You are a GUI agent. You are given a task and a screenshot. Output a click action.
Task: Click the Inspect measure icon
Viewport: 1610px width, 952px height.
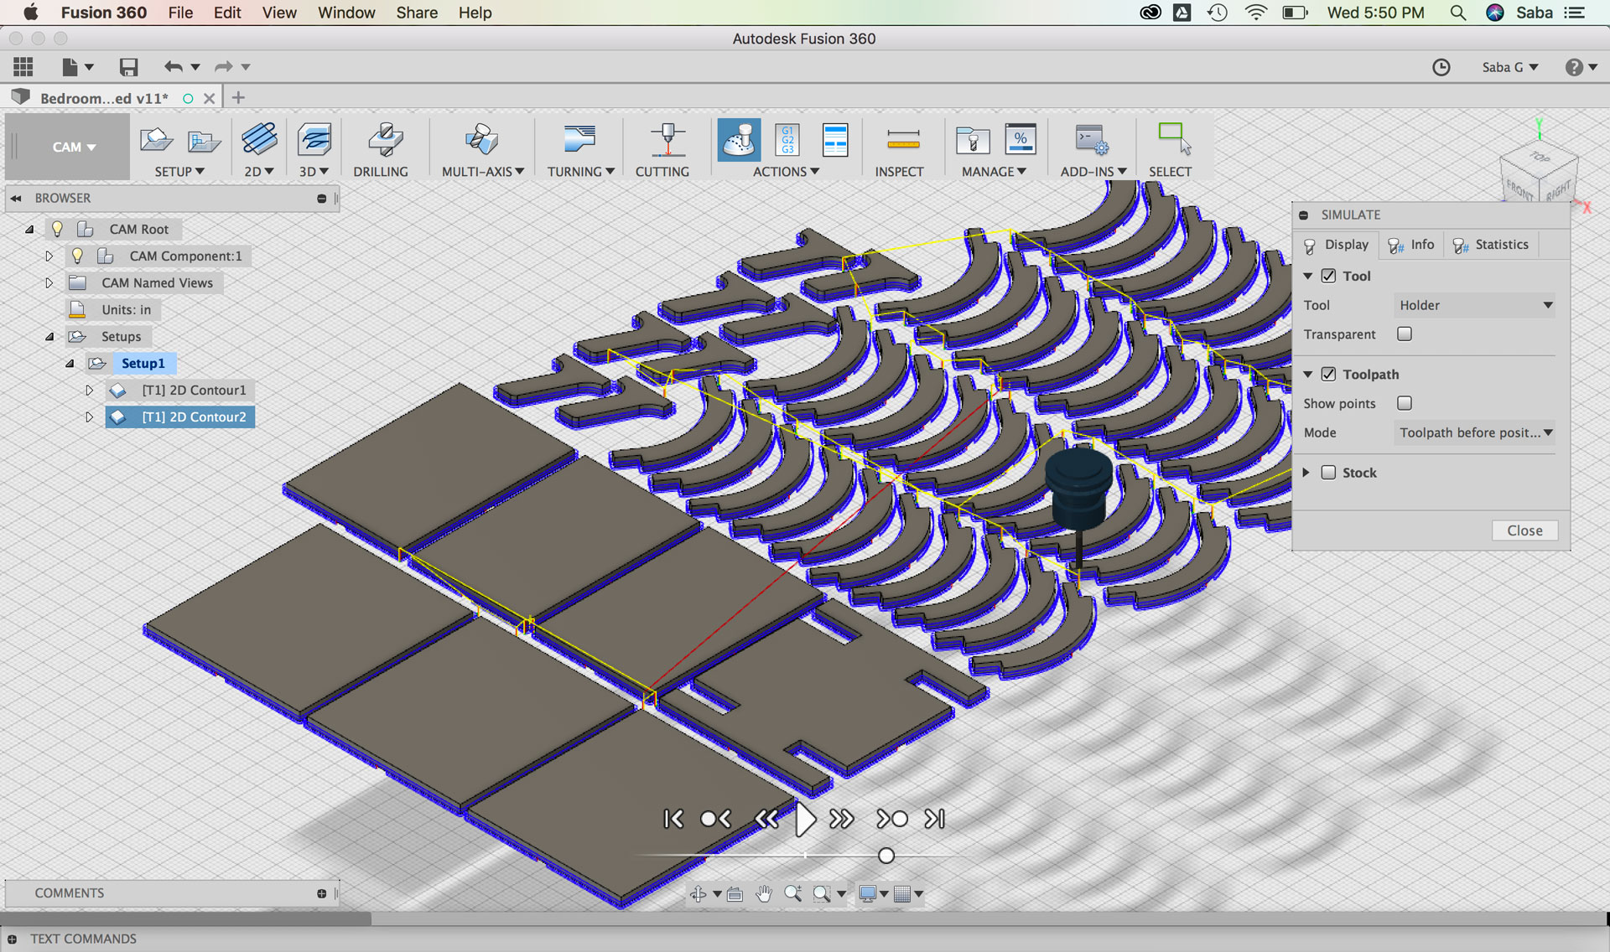coord(902,140)
